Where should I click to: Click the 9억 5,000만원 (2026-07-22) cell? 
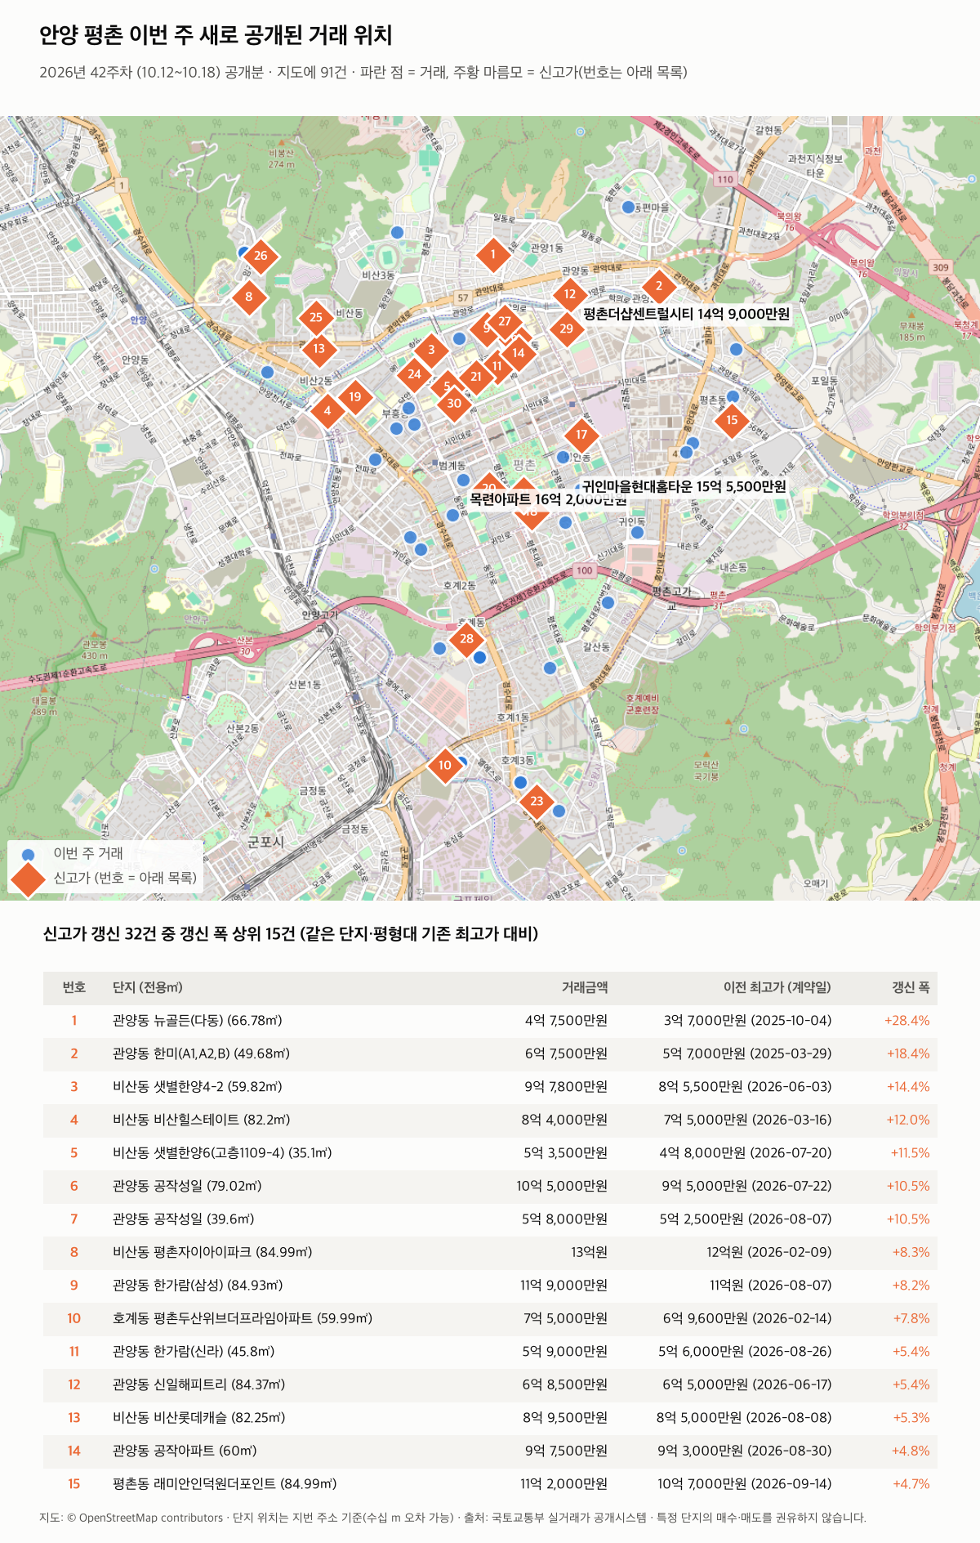click(x=746, y=1186)
